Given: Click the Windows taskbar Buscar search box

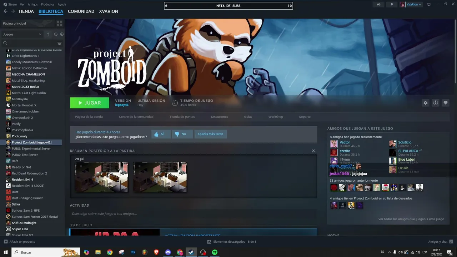Looking at the screenshot, I should tap(46, 252).
